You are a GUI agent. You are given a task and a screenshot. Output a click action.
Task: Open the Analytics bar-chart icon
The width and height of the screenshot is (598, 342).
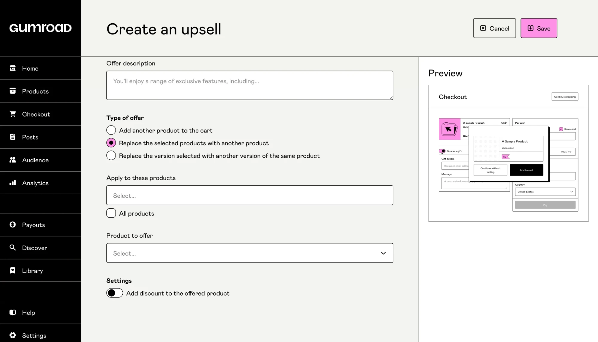click(x=13, y=183)
